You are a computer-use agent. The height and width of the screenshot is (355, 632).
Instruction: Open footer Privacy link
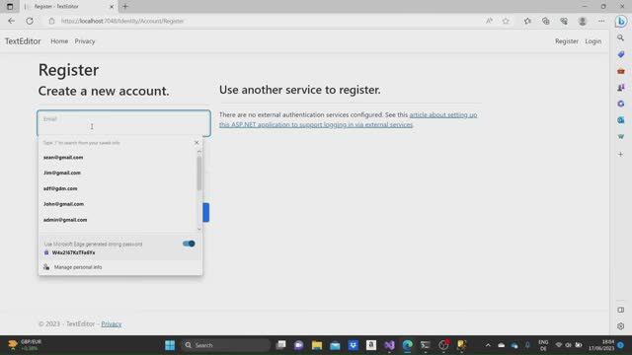[112, 324]
